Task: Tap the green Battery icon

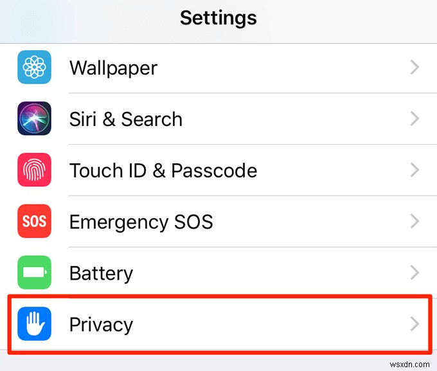Action: (x=34, y=273)
